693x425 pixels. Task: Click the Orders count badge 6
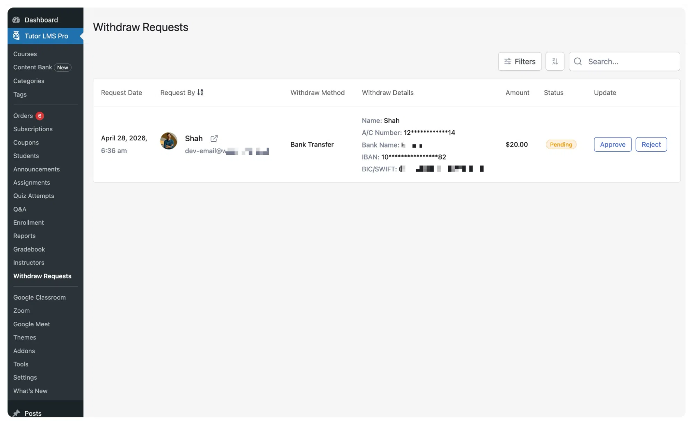(x=40, y=116)
